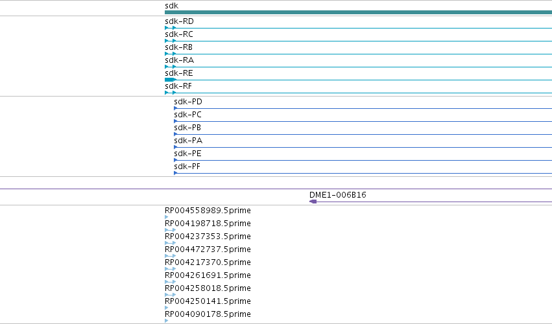This screenshot has height=324, width=552.
Task: Click the sdk-RA transcript label
Action: click(179, 60)
